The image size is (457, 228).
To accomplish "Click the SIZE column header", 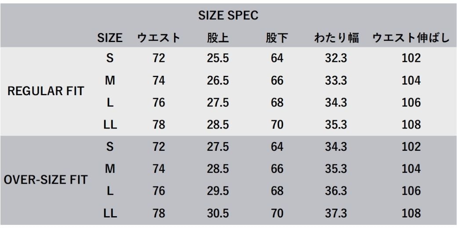I will (x=110, y=38).
